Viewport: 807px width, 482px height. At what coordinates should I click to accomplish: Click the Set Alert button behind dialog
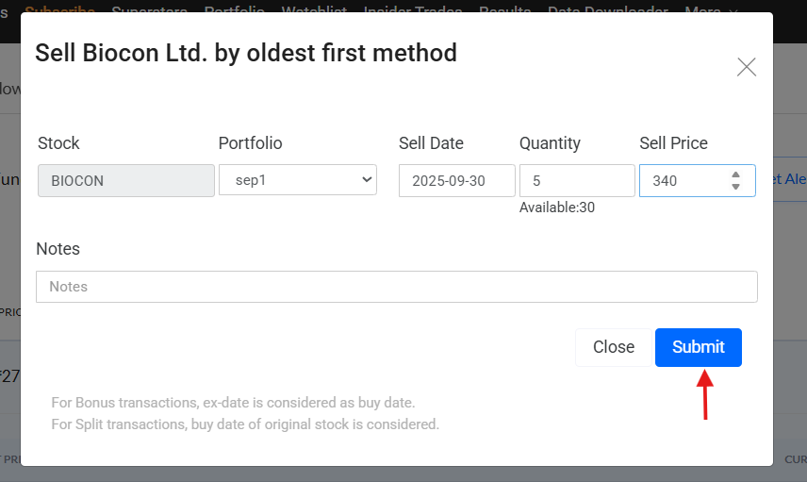(788, 179)
